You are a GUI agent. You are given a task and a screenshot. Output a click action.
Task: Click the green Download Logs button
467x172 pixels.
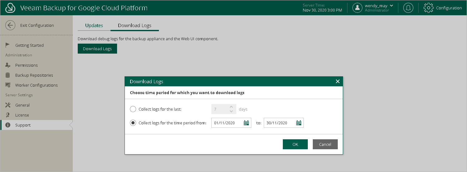97,49
